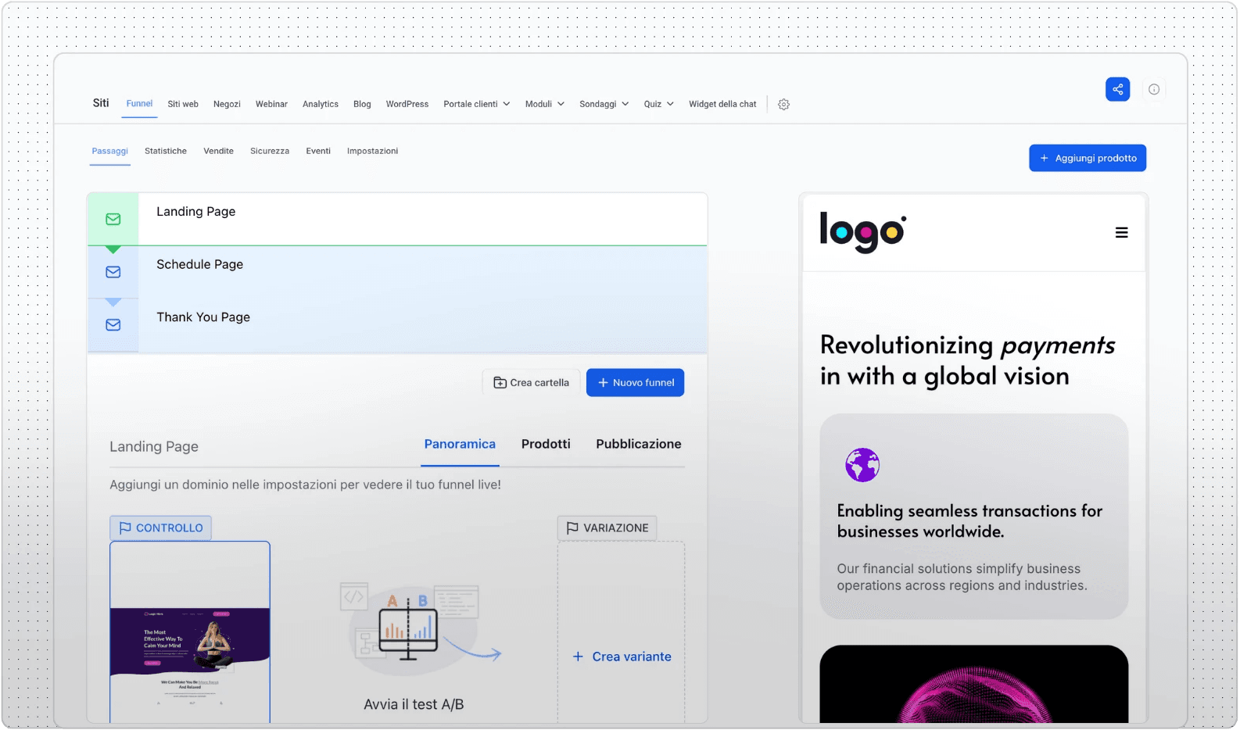Open the hamburger menu in preview
Viewport: 1240px width, 730px height.
1121,232
